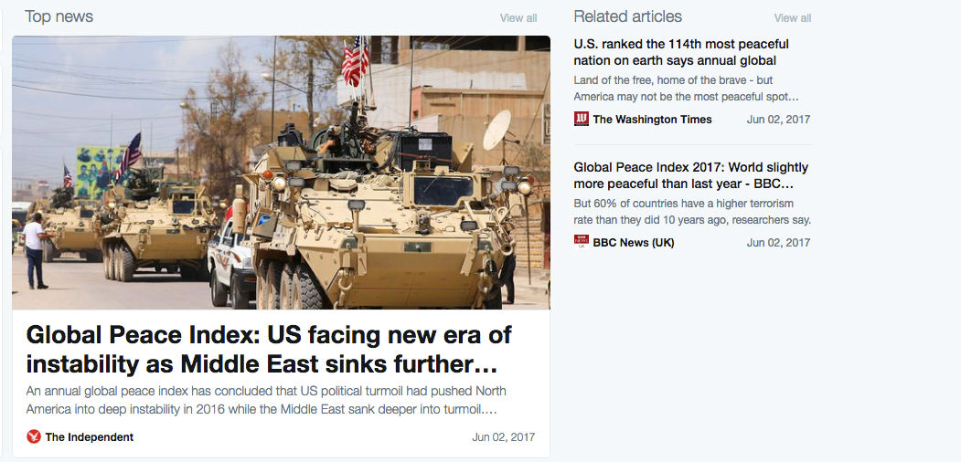Click the BBC News logo icon
Viewport: 961px width, 462px height.
pos(581,242)
